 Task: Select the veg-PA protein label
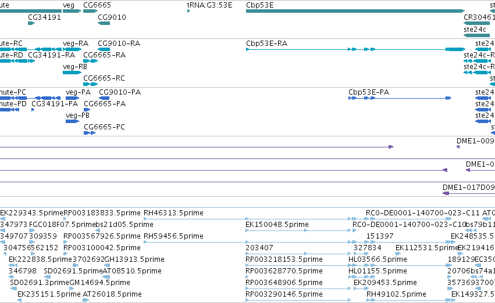(x=78, y=92)
